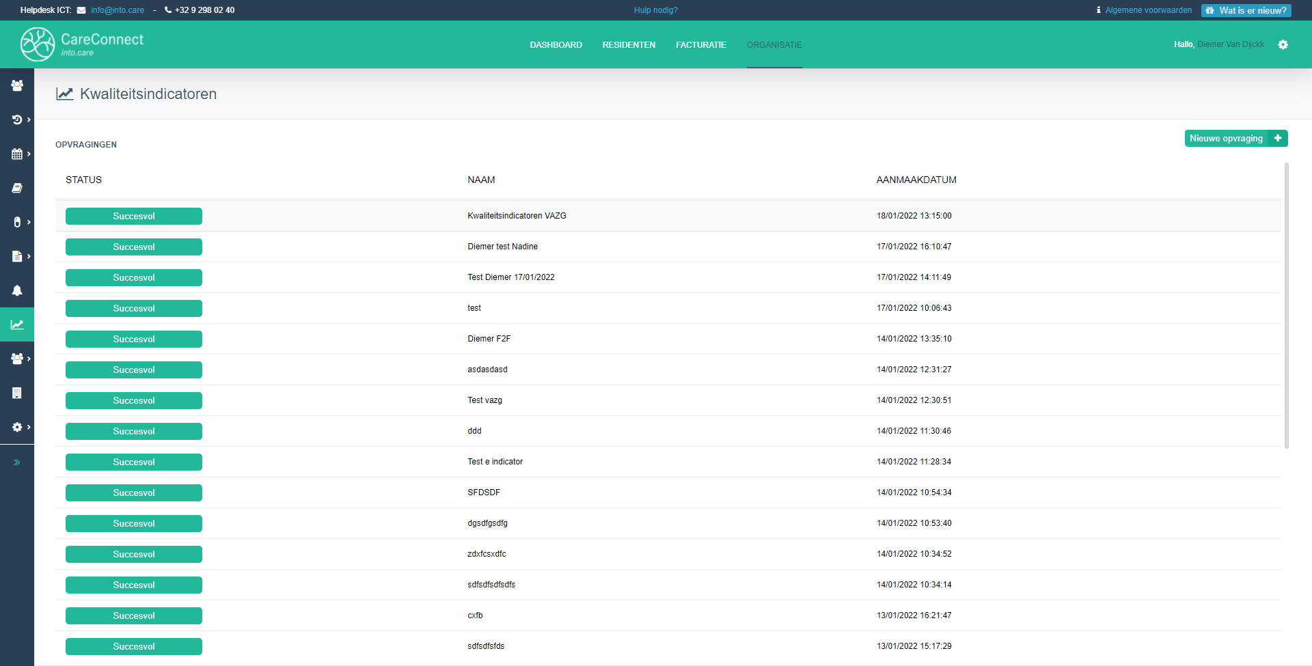Expand the sidebar cog submenu arrow
Viewport: 1312px width, 666px height.
point(29,427)
